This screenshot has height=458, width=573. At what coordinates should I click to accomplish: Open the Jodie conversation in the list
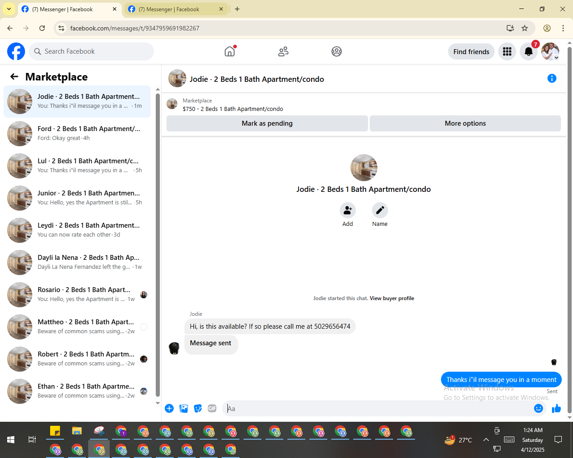pos(77,102)
